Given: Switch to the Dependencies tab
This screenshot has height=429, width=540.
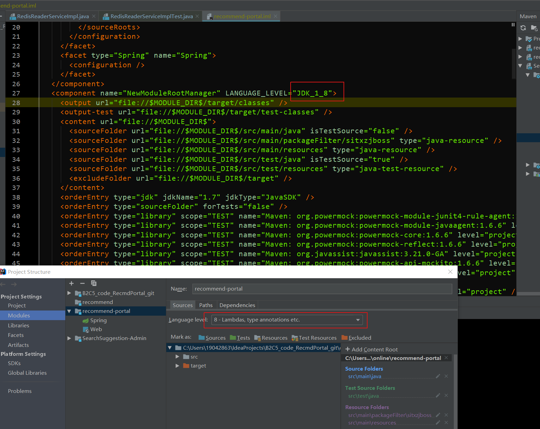Looking at the screenshot, I should (x=237, y=305).
